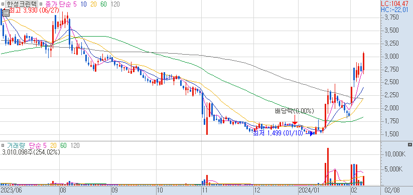The height and width of the screenshot is (195, 413).
Task: Click the 09 month date axis label
Action: tap(115, 190)
